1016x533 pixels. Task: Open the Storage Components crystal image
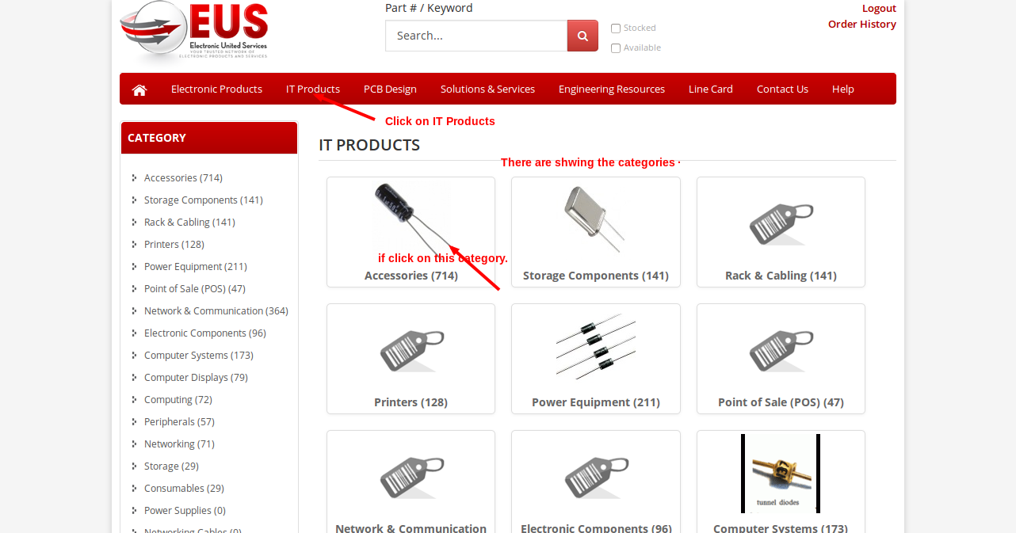[596, 220]
